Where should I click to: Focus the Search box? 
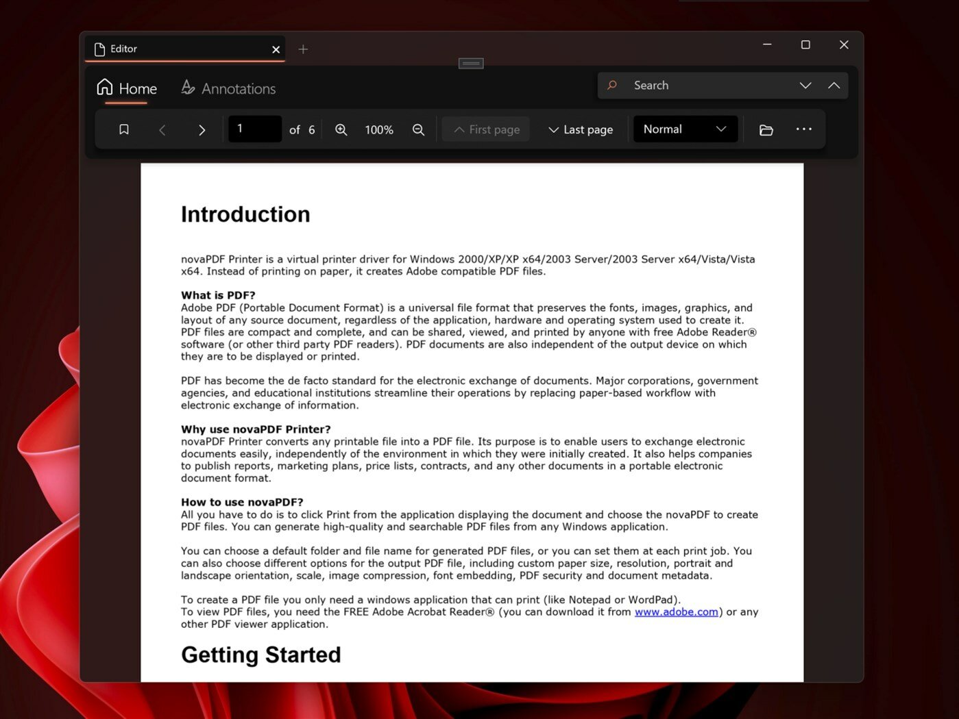point(696,86)
